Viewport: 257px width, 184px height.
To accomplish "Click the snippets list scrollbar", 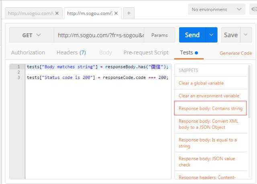I will coord(249,91).
